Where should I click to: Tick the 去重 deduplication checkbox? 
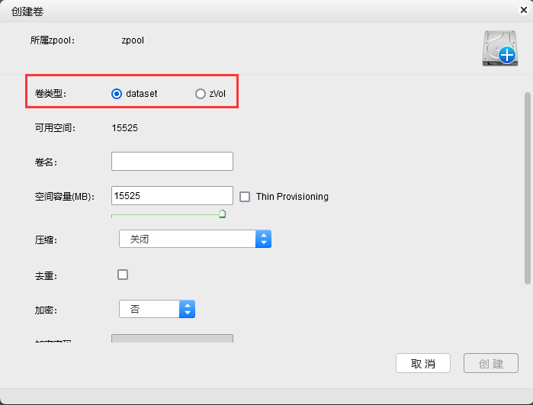point(123,275)
